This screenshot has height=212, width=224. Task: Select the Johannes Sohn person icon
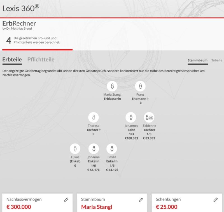click(131, 117)
